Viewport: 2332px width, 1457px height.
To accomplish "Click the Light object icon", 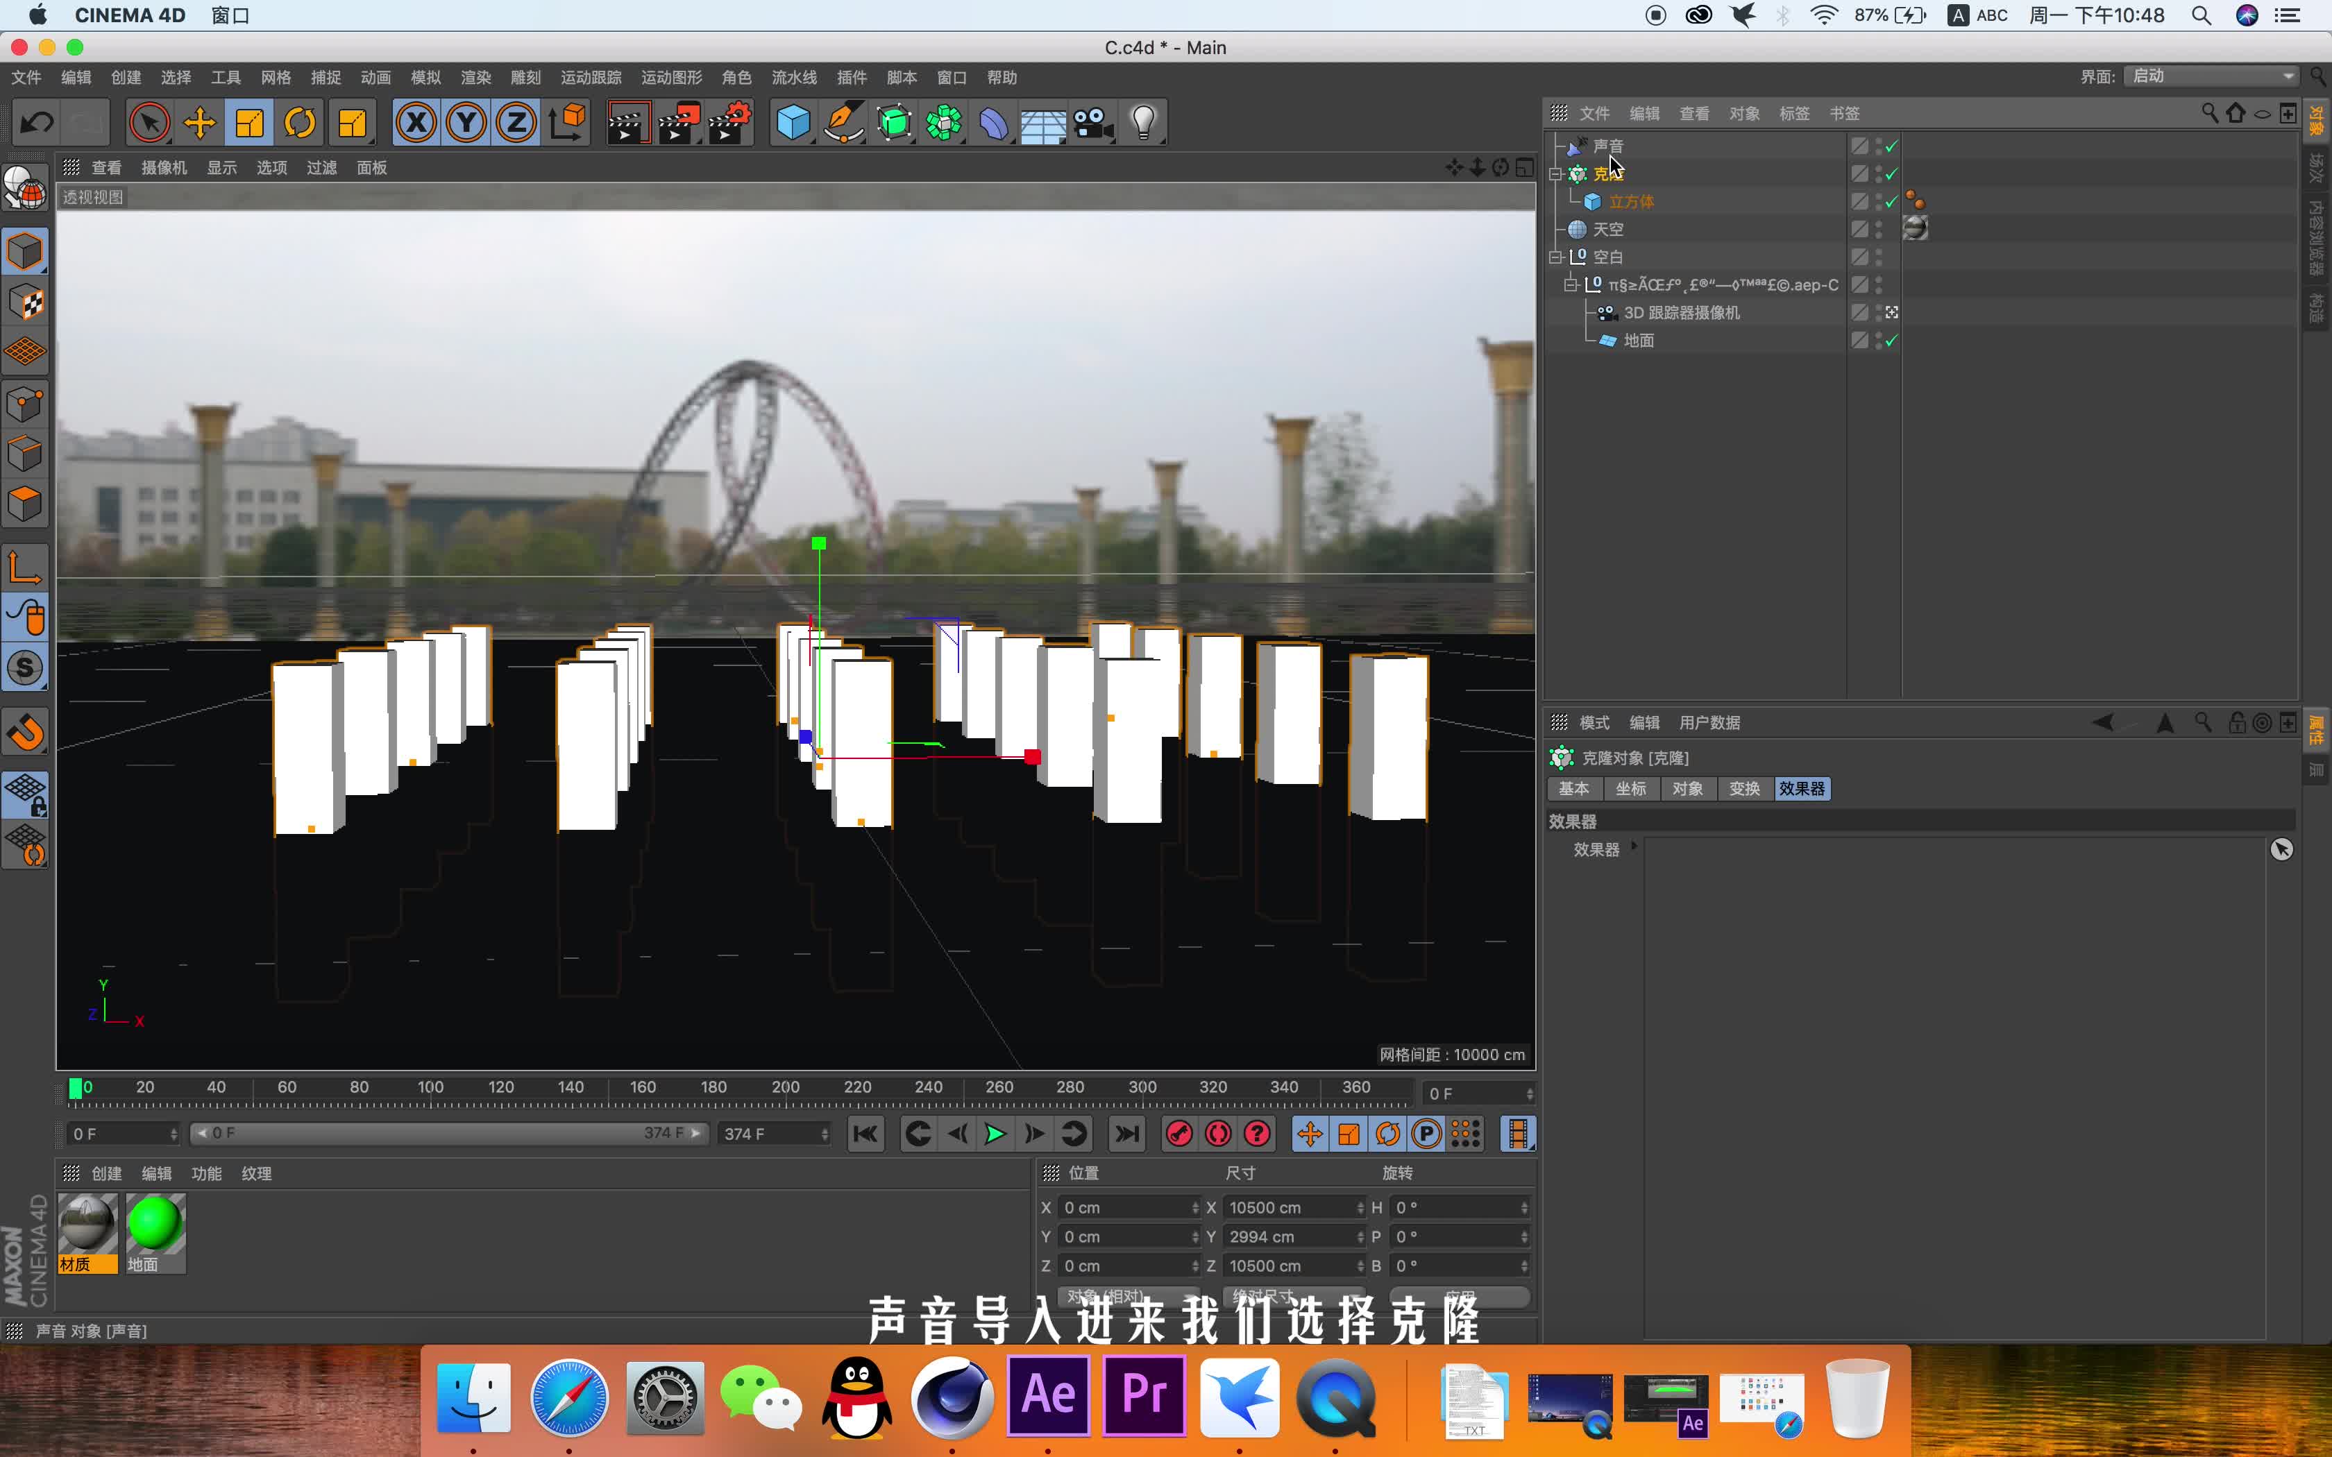I will coord(1143,123).
